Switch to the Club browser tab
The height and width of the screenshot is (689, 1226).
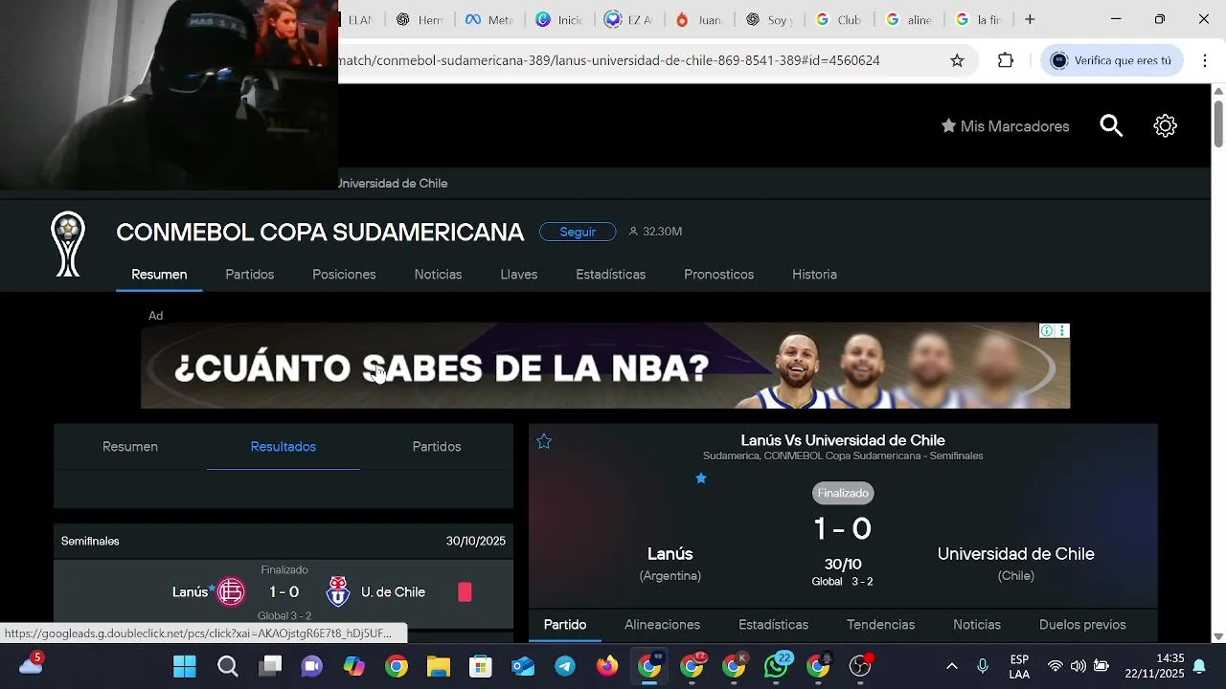tap(839, 19)
